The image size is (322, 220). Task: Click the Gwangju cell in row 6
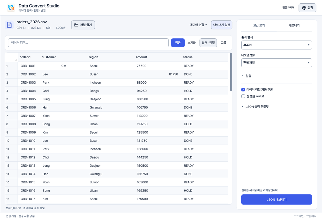[x=110, y=107]
